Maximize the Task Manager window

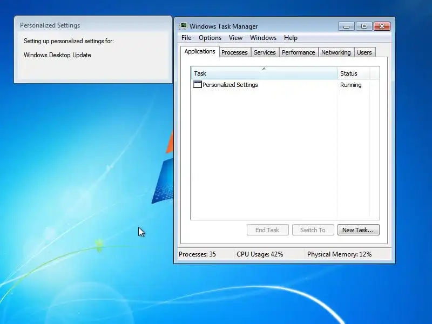click(364, 26)
